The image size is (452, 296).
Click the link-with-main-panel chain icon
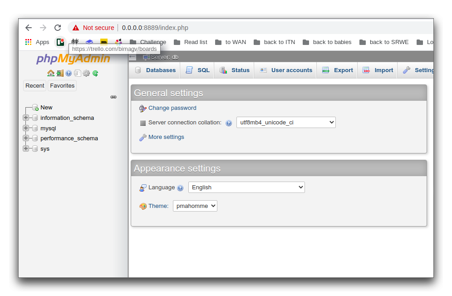coord(113,97)
